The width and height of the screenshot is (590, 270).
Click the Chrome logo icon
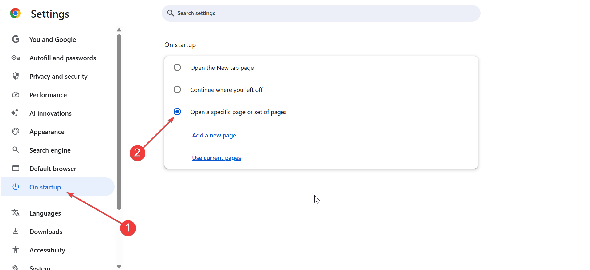tap(15, 14)
